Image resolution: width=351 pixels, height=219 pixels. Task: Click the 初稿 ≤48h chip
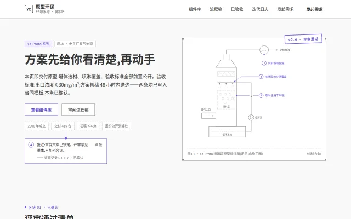(x=88, y=126)
